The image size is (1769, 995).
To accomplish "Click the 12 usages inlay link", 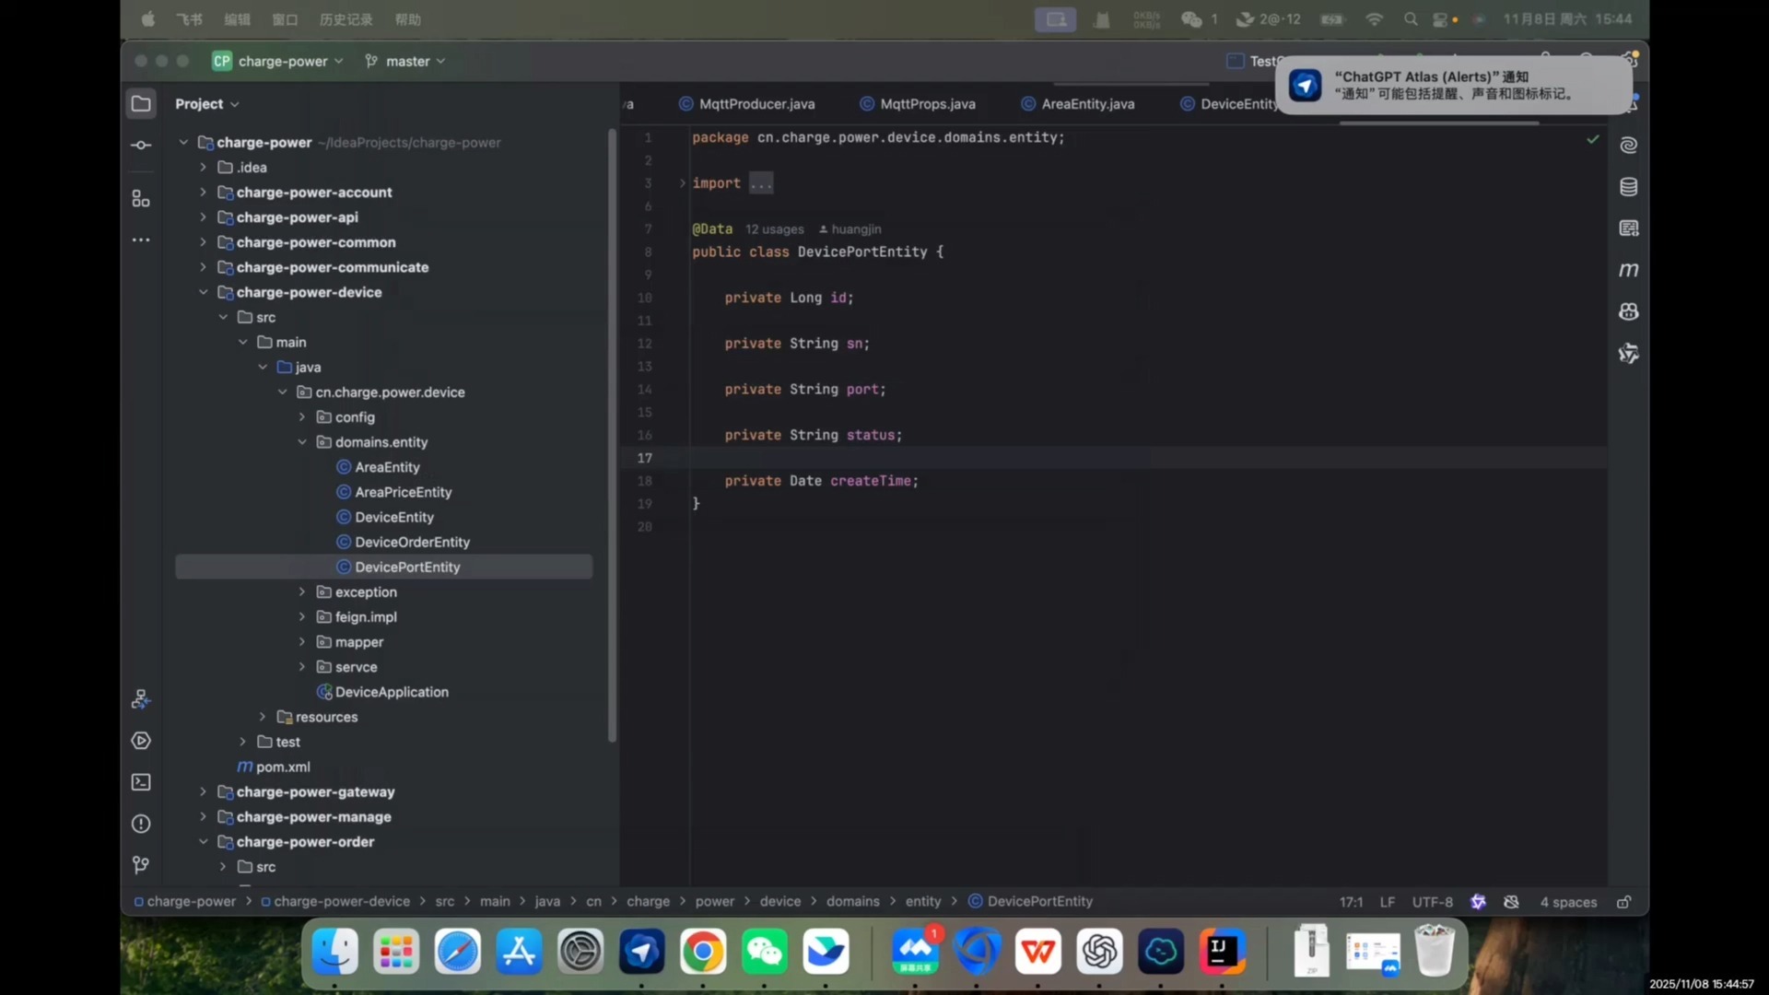I will coord(774,229).
